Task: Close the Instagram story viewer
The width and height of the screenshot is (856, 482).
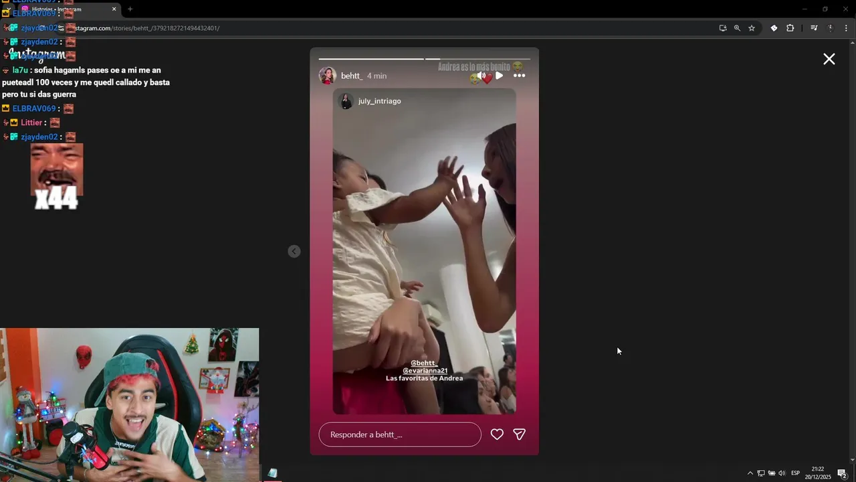Action: point(829,59)
